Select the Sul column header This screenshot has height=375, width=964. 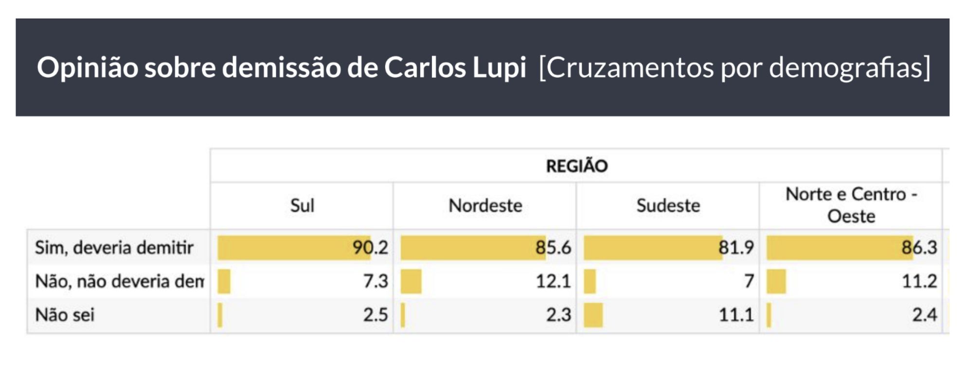click(302, 205)
